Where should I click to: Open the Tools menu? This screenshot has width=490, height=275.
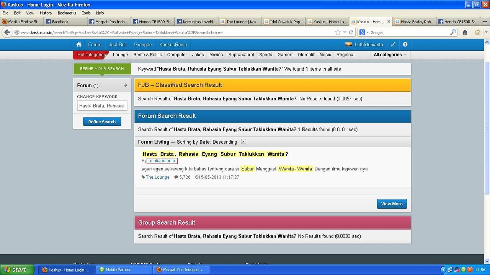(x=86, y=13)
